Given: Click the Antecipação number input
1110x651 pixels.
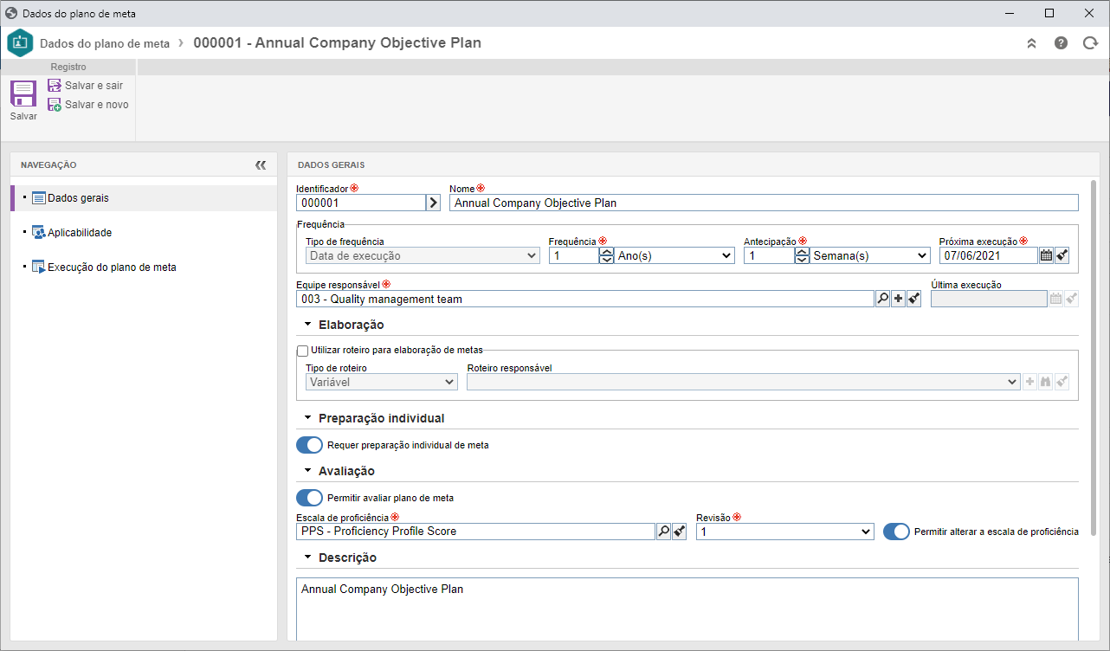Looking at the screenshot, I should (x=769, y=255).
